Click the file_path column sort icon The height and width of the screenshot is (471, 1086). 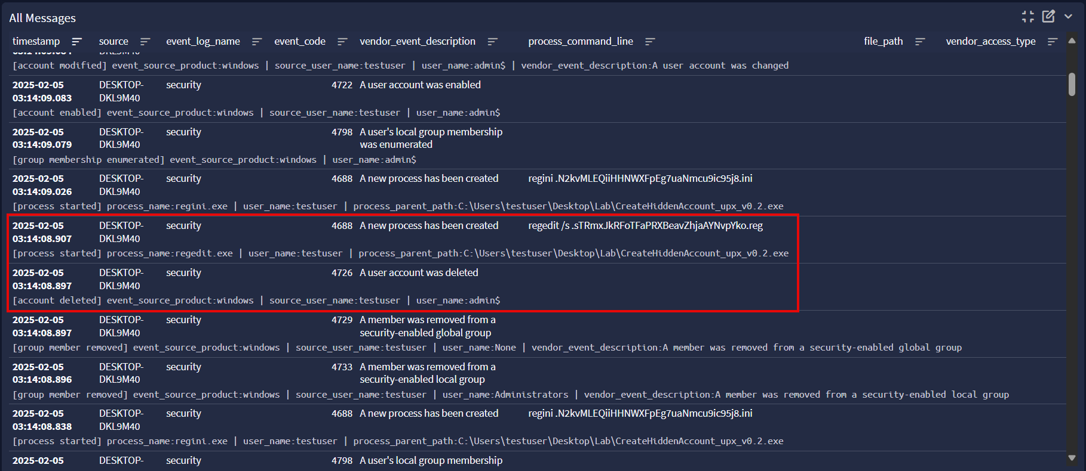tap(920, 42)
